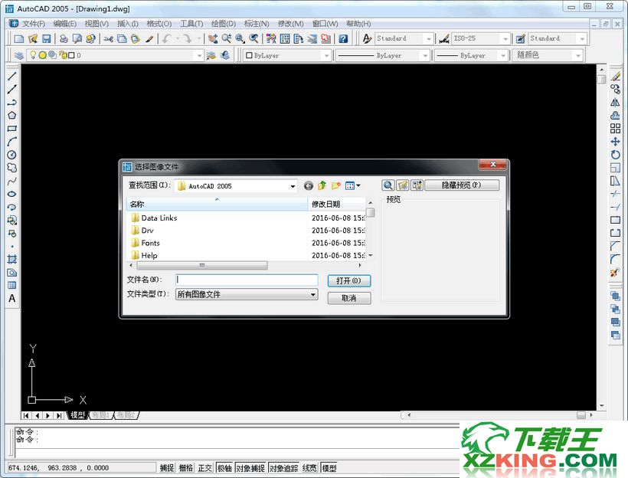Open the Insert (插入) menu
This screenshot has width=628, height=478.
point(128,24)
